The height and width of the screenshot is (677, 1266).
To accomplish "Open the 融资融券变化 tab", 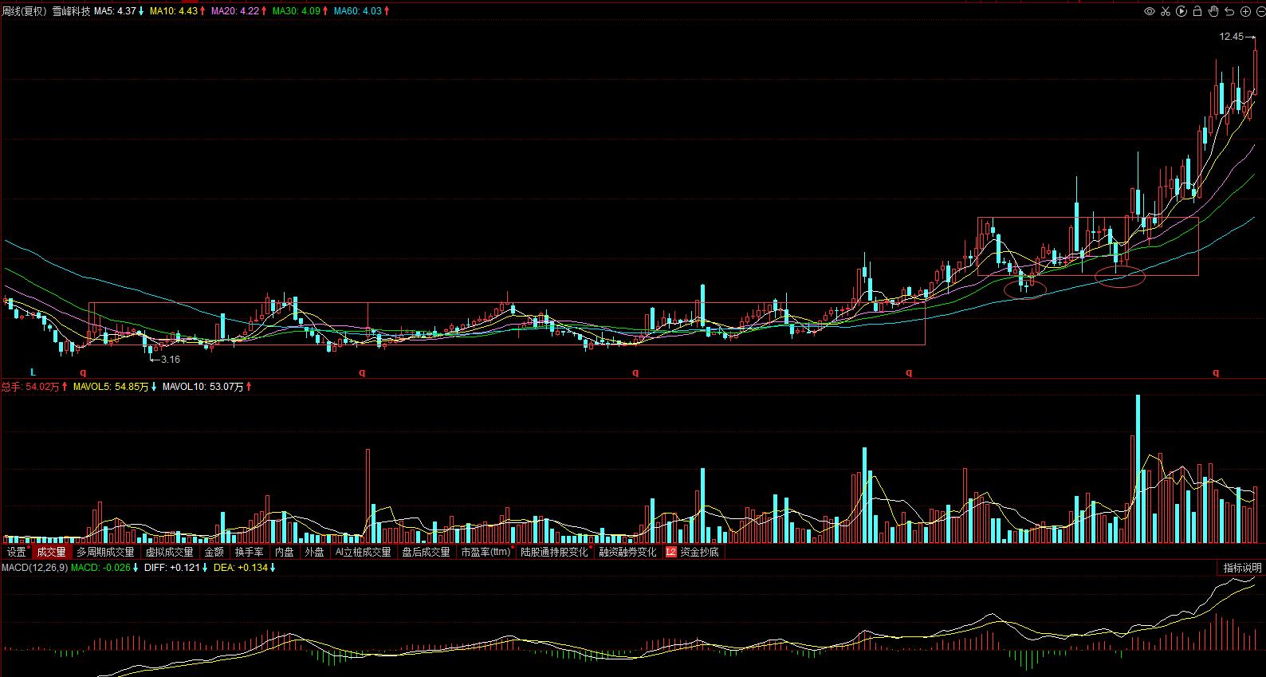I will 628,552.
